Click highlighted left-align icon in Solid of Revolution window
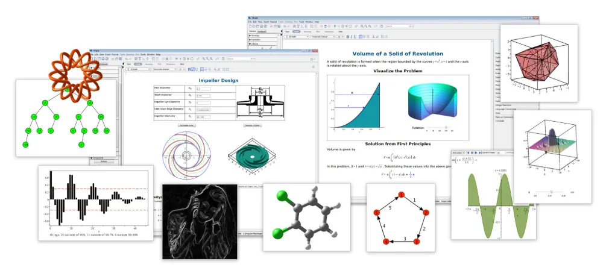The image size is (609, 273). click(x=361, y=37)
